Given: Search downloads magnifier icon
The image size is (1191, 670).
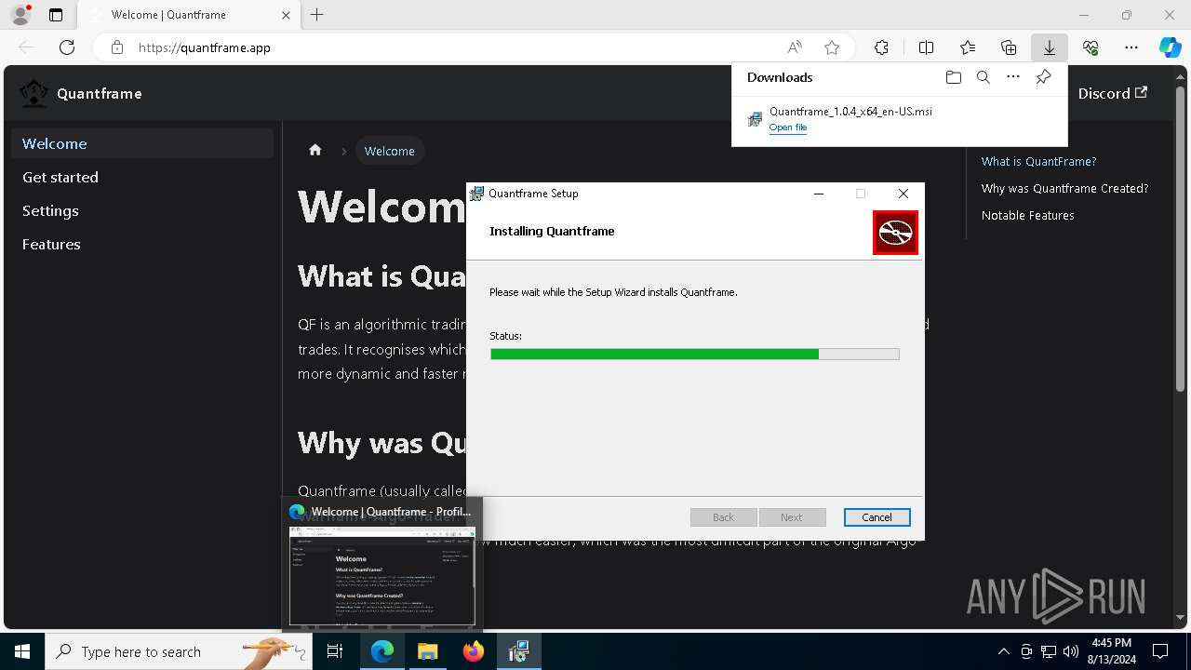Looking at the screenshot, I should (x=983, y=77).
